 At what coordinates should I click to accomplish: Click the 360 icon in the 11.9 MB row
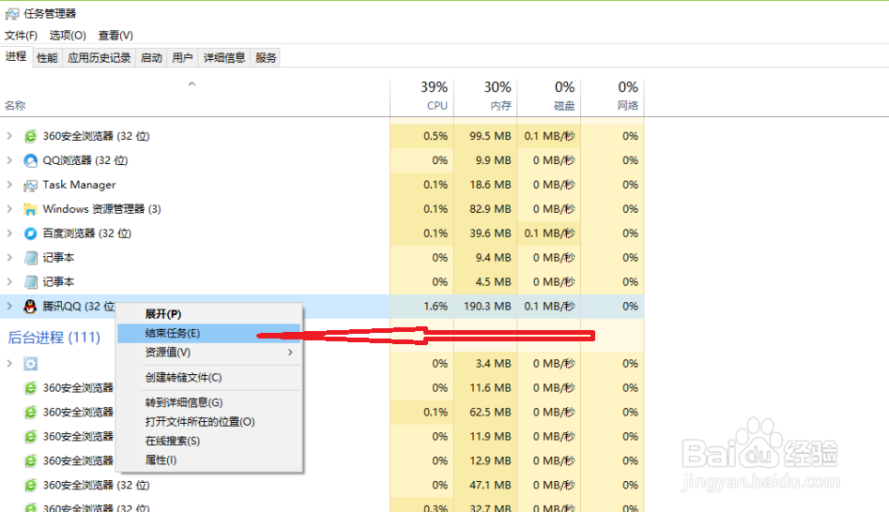[x=30, y=437]
